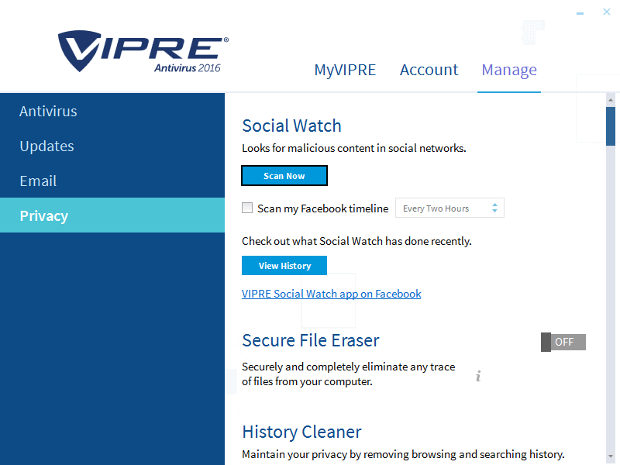620x465 pixels.
Task: Enable Scan my Facebook timeline
Action: [x=247, y=208]
